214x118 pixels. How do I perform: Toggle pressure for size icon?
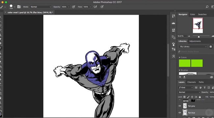(102, 7)
